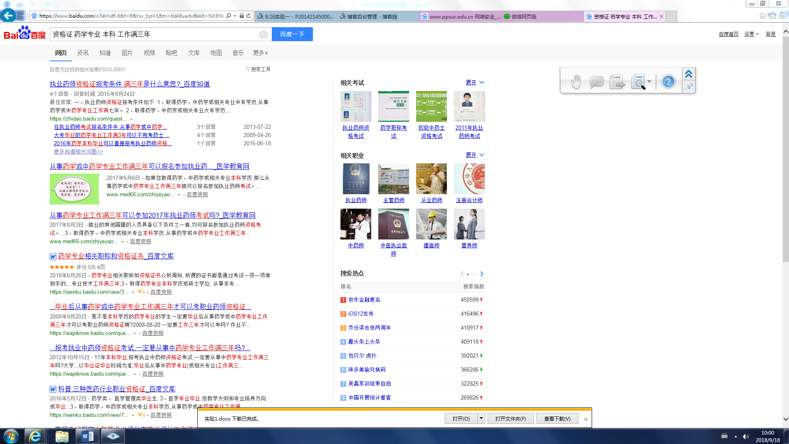Image resolution: width=789 pixels, height=444 pixels.
Task: Open the browser home icon
Action: (762, 16)
